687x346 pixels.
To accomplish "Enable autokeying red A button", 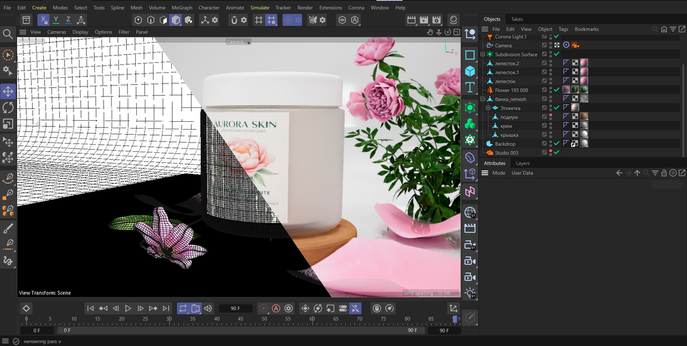I will pyautogui.click(x=276, y=308).
